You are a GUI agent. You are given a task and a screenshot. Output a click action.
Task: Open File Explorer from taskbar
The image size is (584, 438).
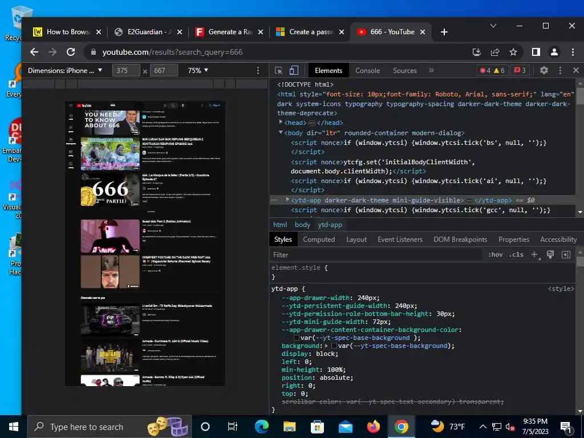(289, 427)
